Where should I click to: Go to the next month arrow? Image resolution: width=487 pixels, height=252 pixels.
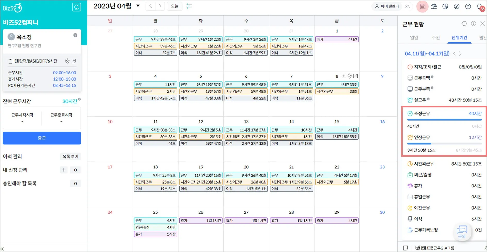[160, 6]
